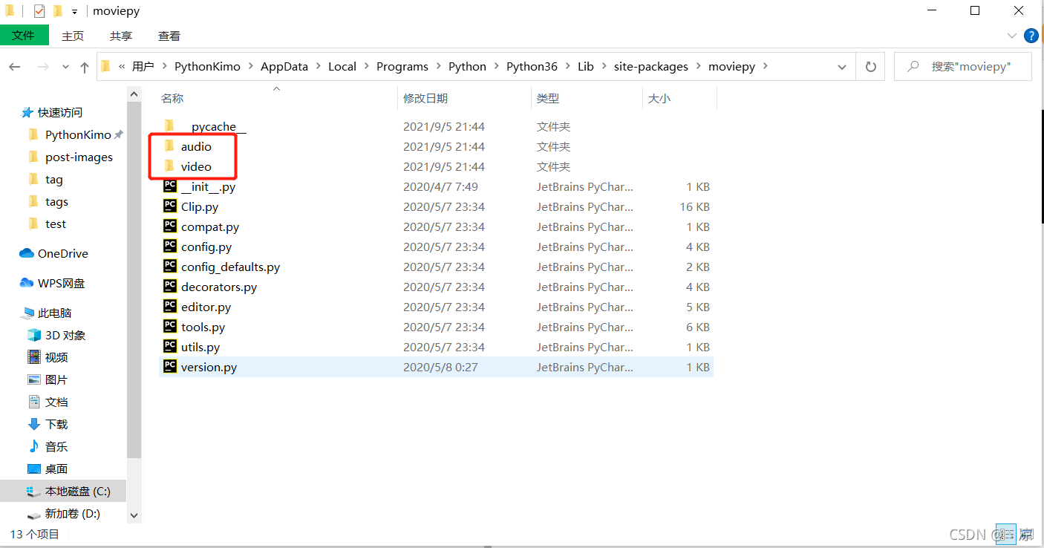Image resolution: width=1044 pixels, height=548 pixels.
Task: Open OneDrive in navigation pane
Action: (63, 253)
